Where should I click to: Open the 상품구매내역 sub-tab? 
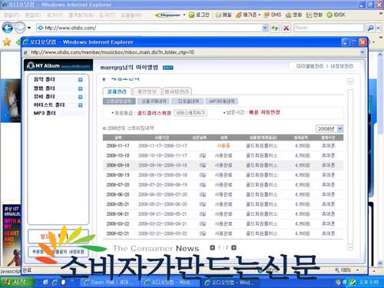tap(154, 101)
